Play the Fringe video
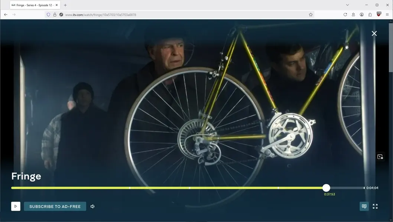Screen dimensions: 393x222 coord(16,206)
